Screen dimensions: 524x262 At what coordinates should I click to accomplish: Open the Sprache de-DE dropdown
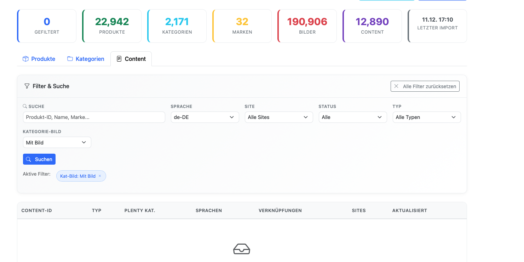pyautogui.click(x=205, y=117)
